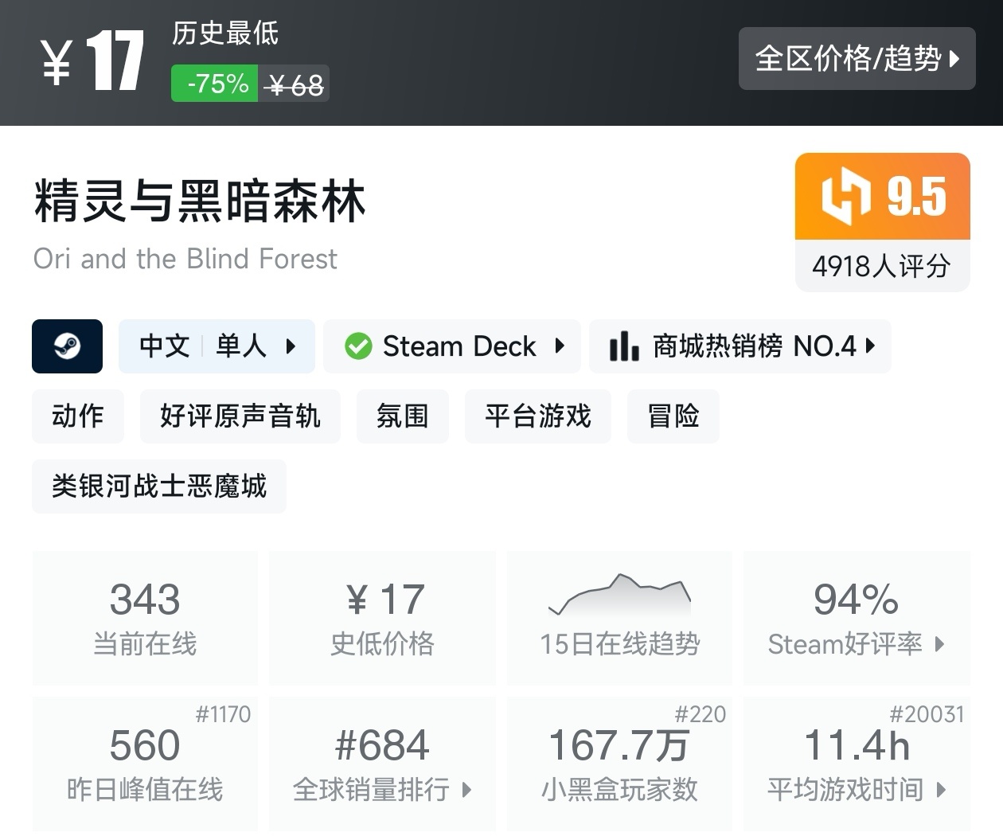Click the #220 rank label
Image resolution: width=1003 pixels, height=840 pixels.
point(701,714)
